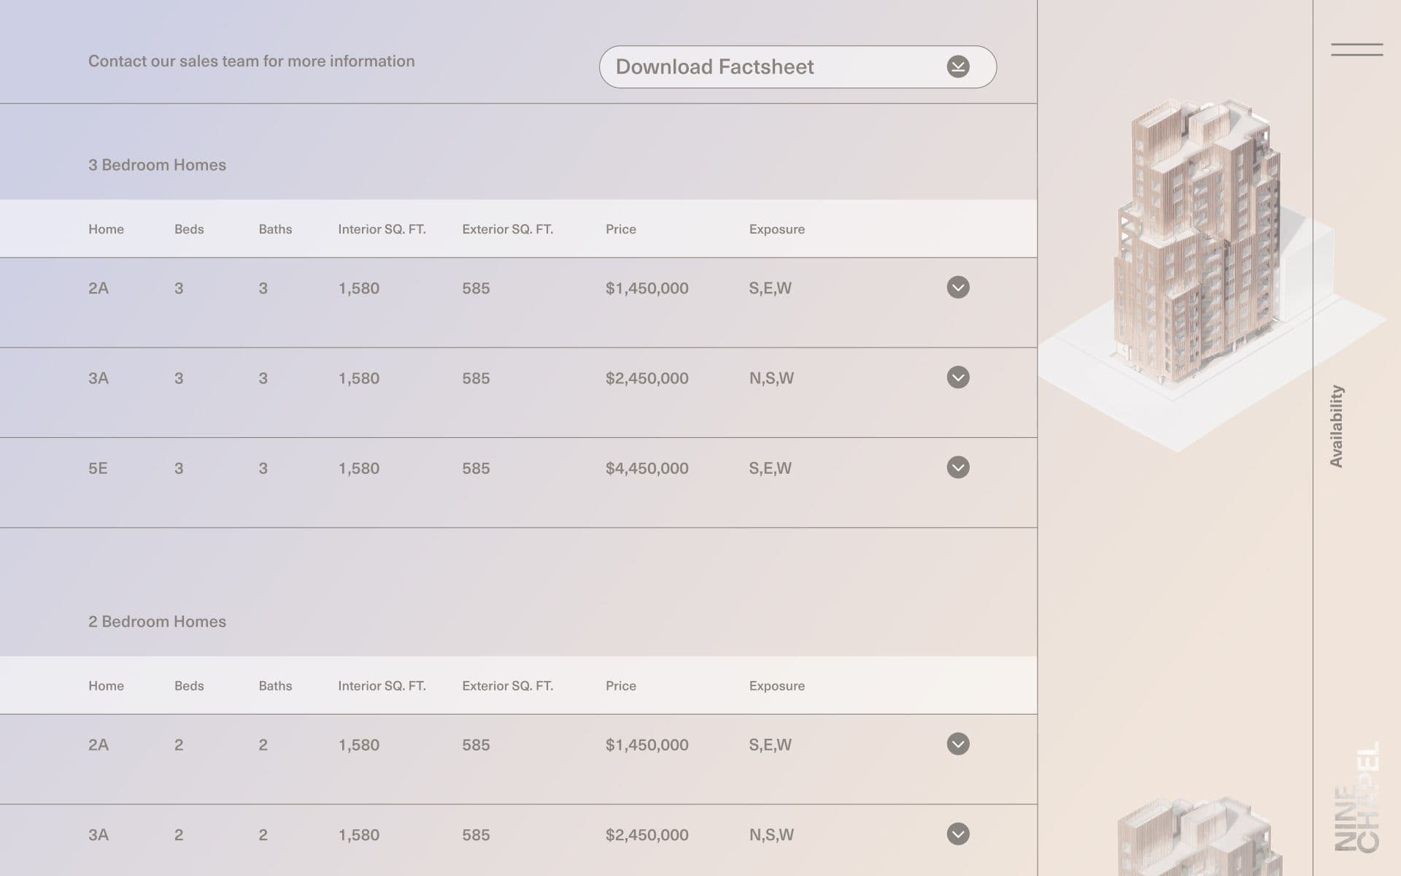Select home '5E' cell

[x=98, y=469]
